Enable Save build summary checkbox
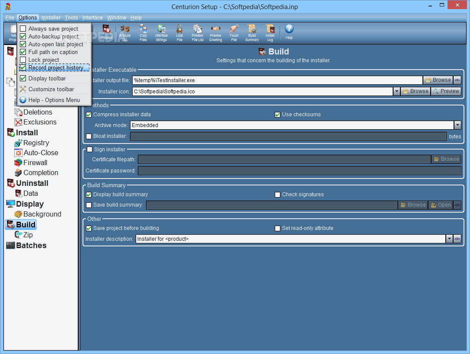The height and width of the screenshot is (354, 470). pos(89,205)
